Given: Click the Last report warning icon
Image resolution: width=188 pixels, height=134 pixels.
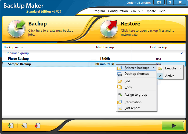Looking at the screenshot, I should point(120,108).
